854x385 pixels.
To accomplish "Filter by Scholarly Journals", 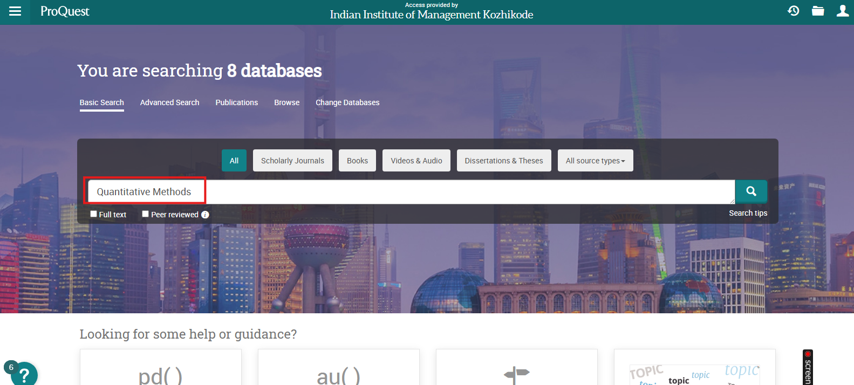I will tap(292, 161).
